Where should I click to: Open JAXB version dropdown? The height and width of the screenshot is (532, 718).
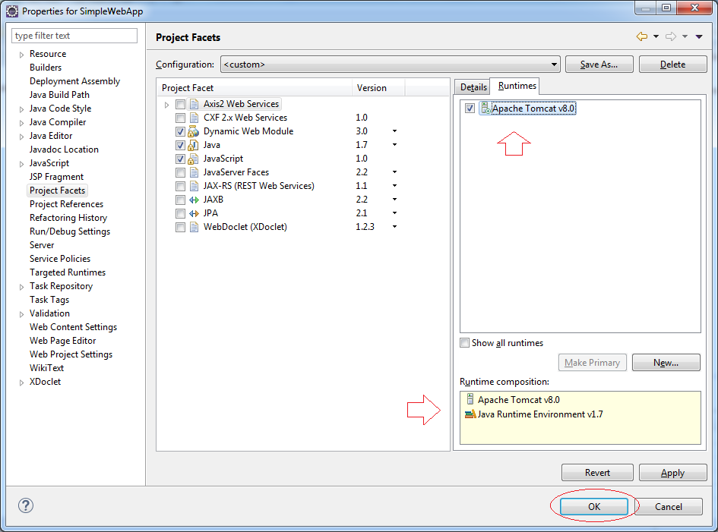[x=394, y=200]
